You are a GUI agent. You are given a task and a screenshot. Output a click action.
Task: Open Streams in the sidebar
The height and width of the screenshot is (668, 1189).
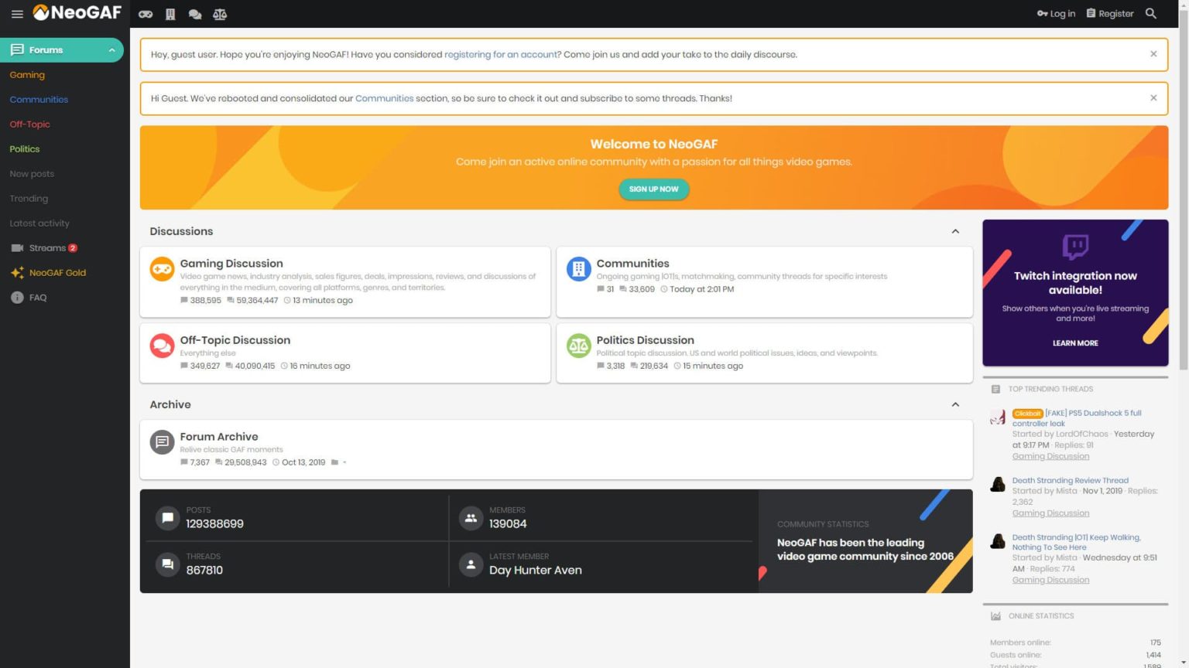click(47, 248)
